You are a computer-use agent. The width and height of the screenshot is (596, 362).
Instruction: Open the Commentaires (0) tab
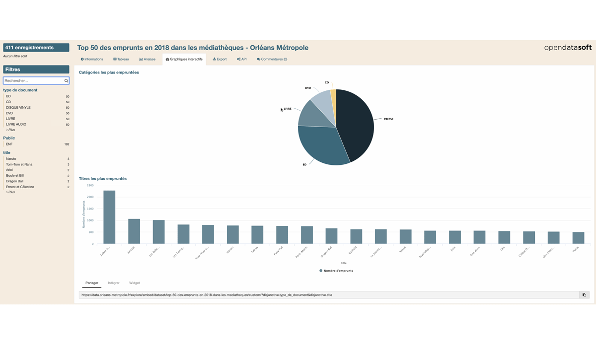tap(272, 59)
